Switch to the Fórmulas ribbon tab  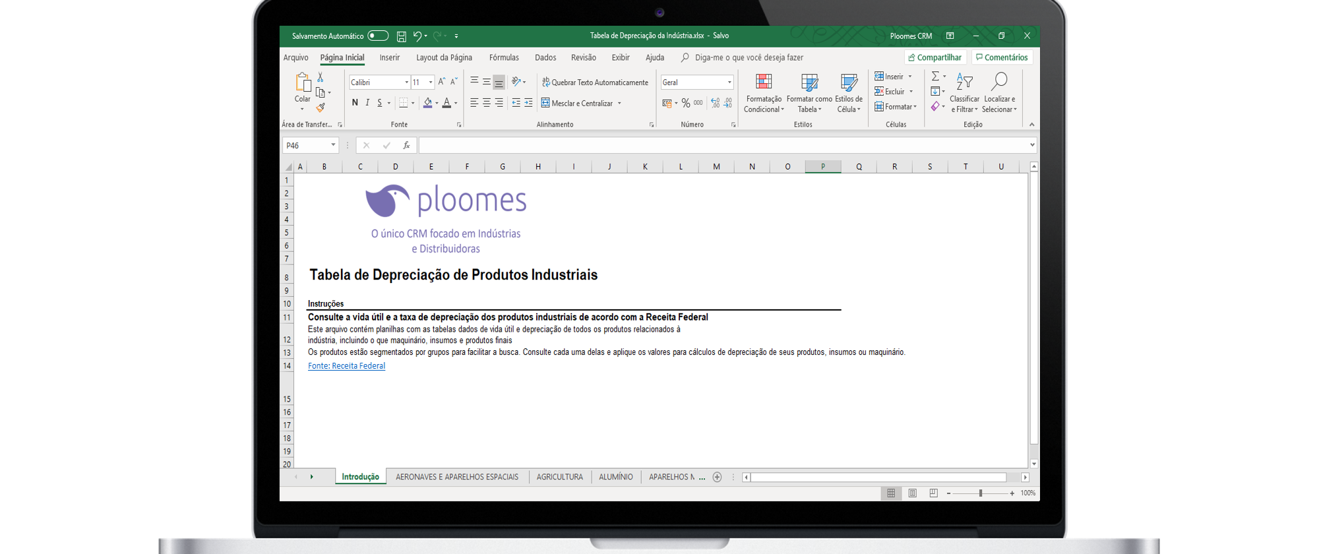point(504,57)
